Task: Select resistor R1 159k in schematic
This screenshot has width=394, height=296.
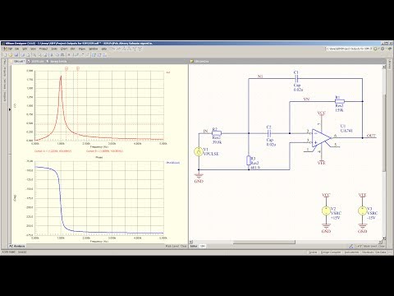Action: (340, 101)
